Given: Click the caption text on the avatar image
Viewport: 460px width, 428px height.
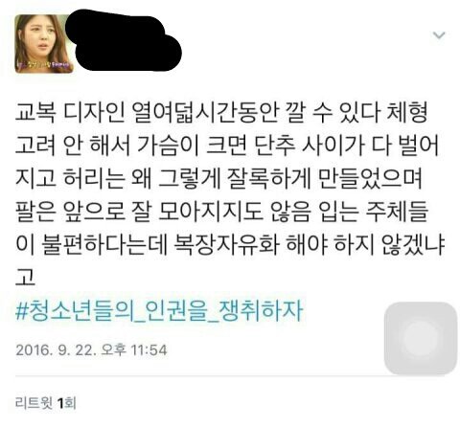Looking at the screenshot, I should pyautogui.click(x=44, y=65).
